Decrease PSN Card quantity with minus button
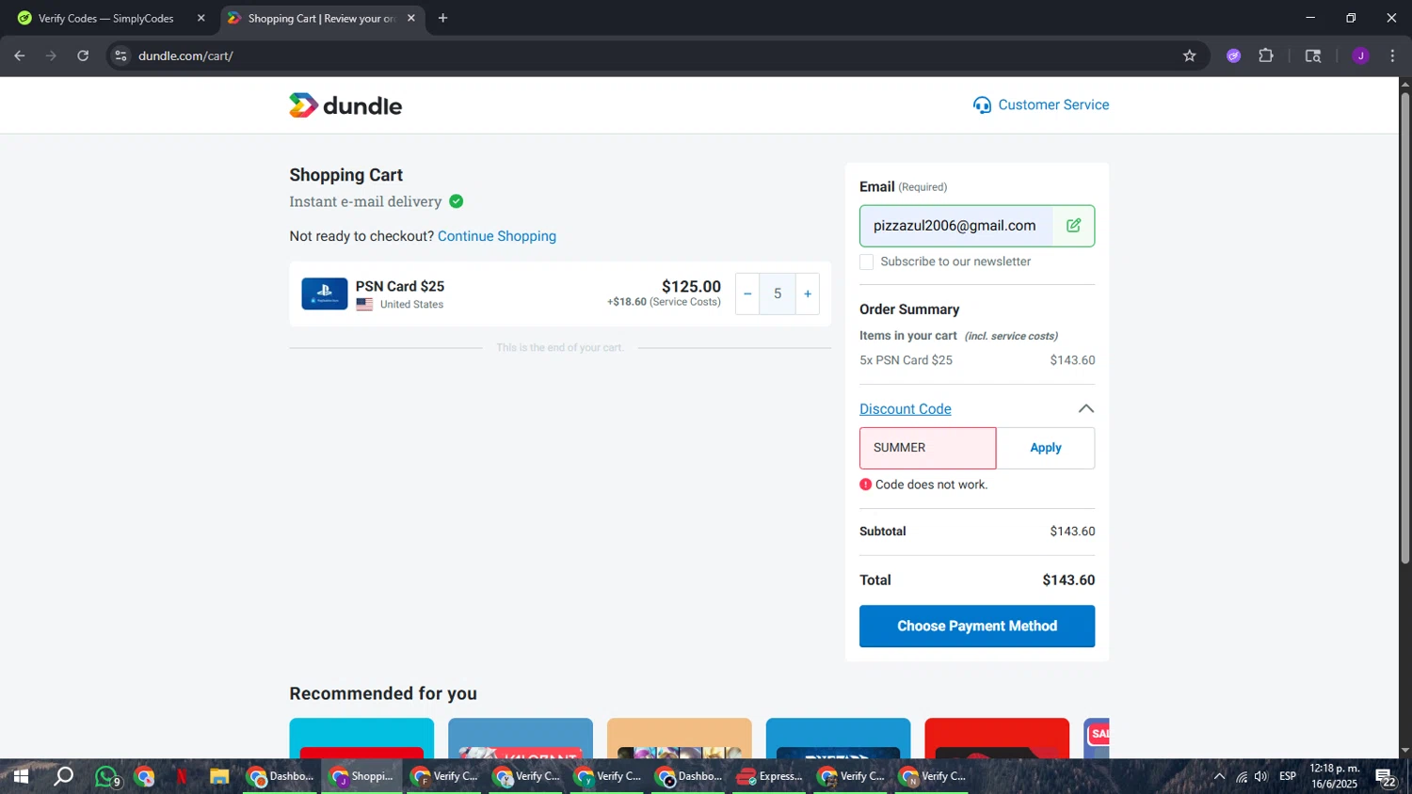The image size is (1412, 794). [x=747, y=294]
